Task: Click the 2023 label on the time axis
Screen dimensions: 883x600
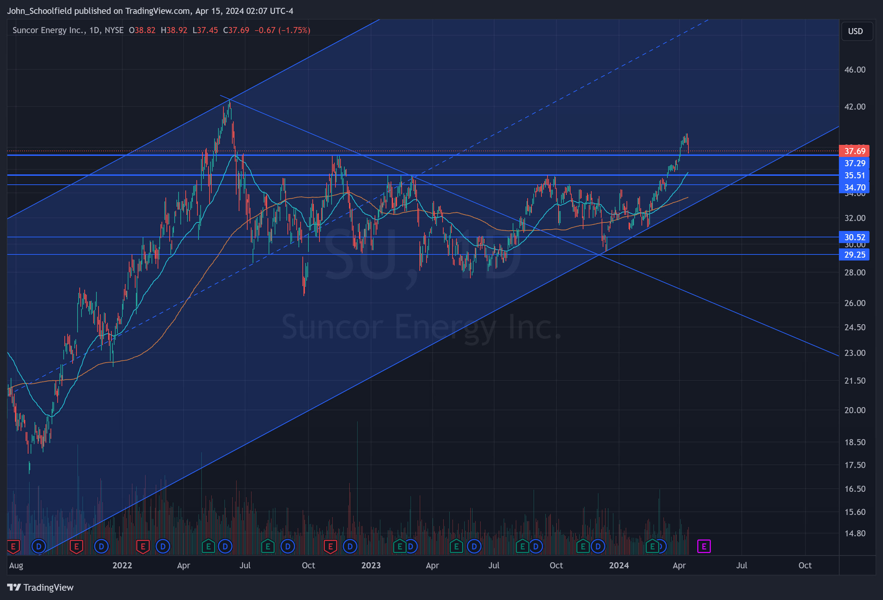Action: pyautogui.click(x=371, y=565)
